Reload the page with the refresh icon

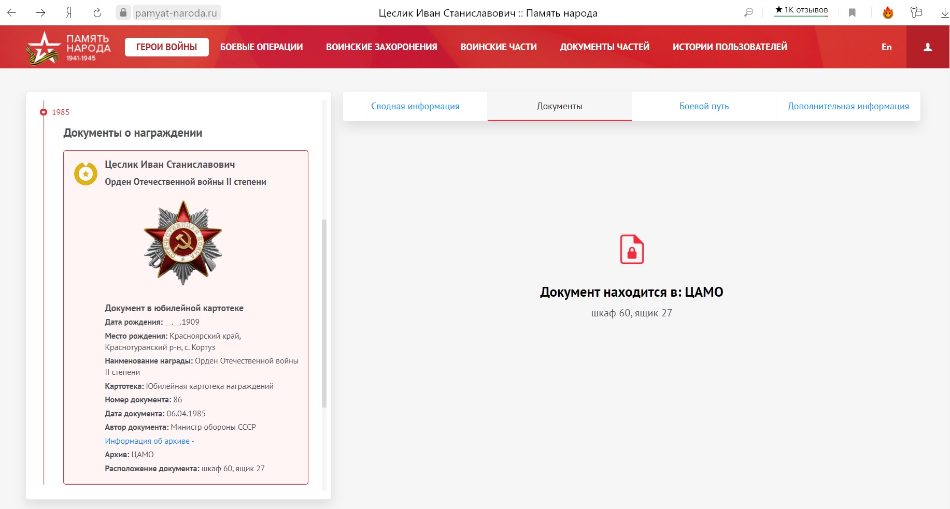97,13
